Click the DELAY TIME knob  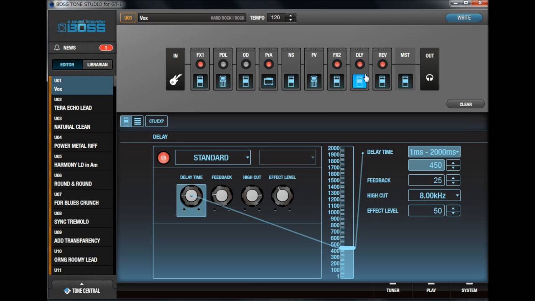pyautogui.click(x=191, y=196)
